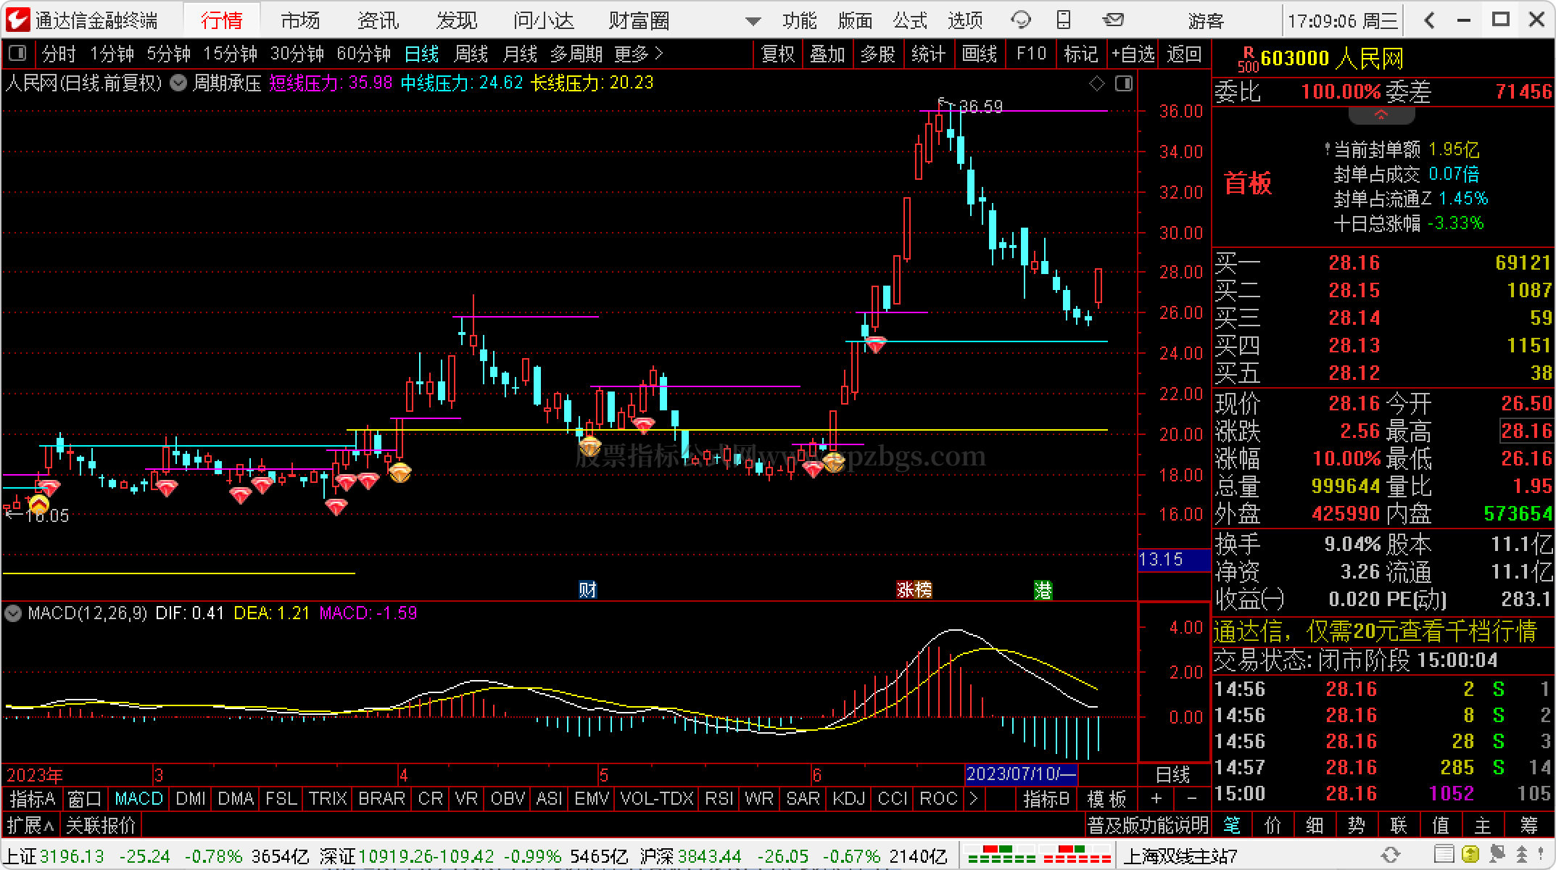Click the yellow coin icon in status bar
The width and height of the screenshot is (1556, 870).
coord(1470,855)
